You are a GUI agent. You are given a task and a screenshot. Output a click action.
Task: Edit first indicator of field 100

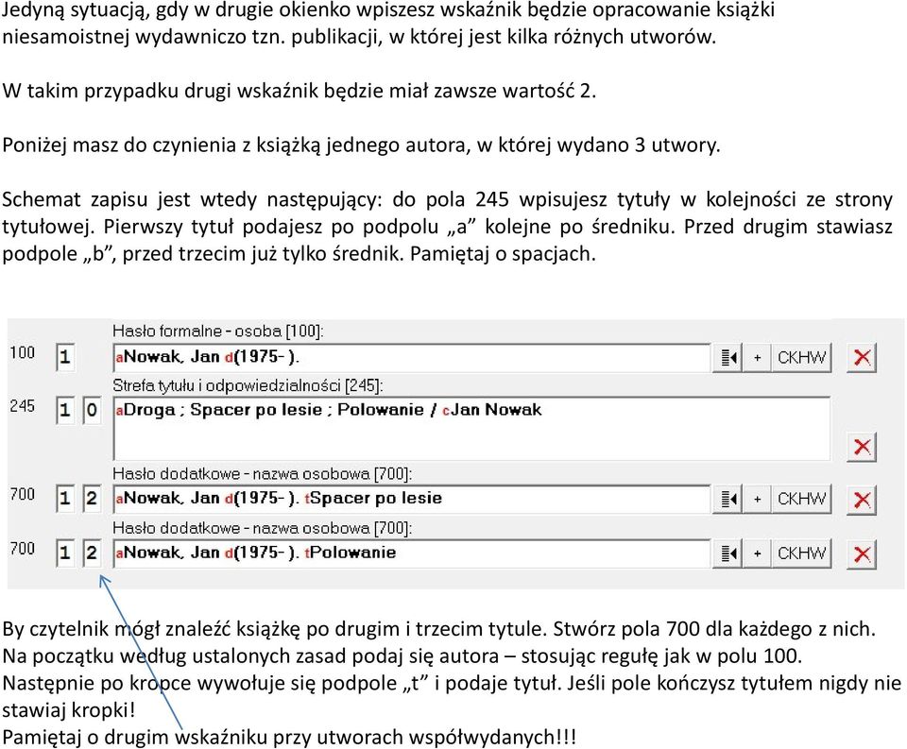[65, 357]
